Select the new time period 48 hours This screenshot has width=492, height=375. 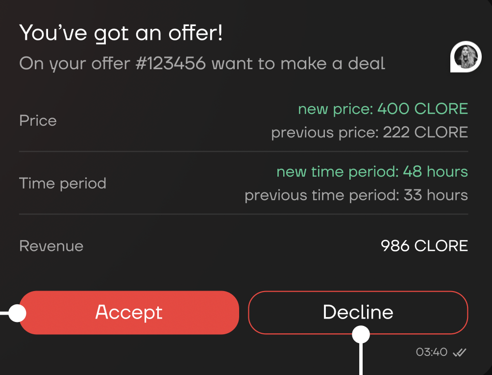click(x=372, y=172)
